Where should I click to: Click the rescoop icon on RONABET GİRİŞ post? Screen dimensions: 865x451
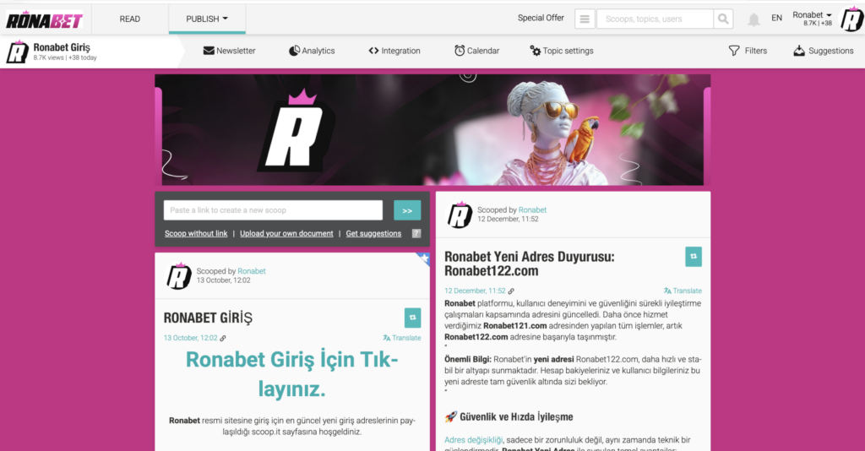[x=412, y=317]
